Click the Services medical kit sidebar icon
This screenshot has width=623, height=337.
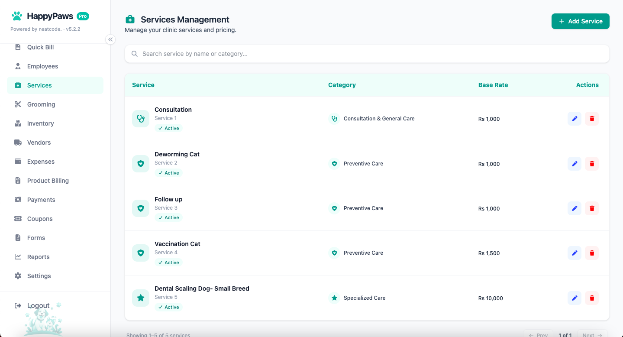[18, 85]
